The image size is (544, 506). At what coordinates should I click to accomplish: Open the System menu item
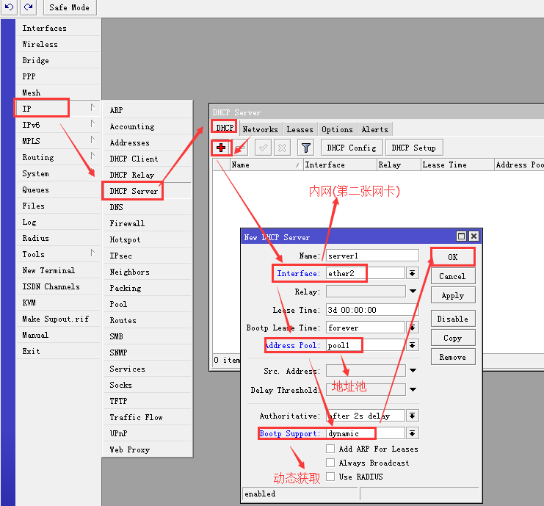58,173
